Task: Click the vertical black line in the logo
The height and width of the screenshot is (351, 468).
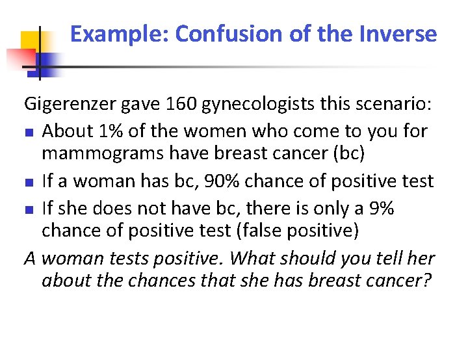Action: click(40, 53)
